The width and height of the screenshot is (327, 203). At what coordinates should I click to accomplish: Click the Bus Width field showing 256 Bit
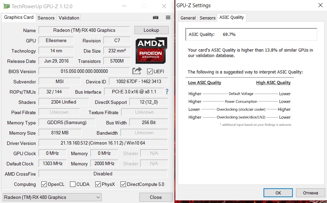(149, 122)
